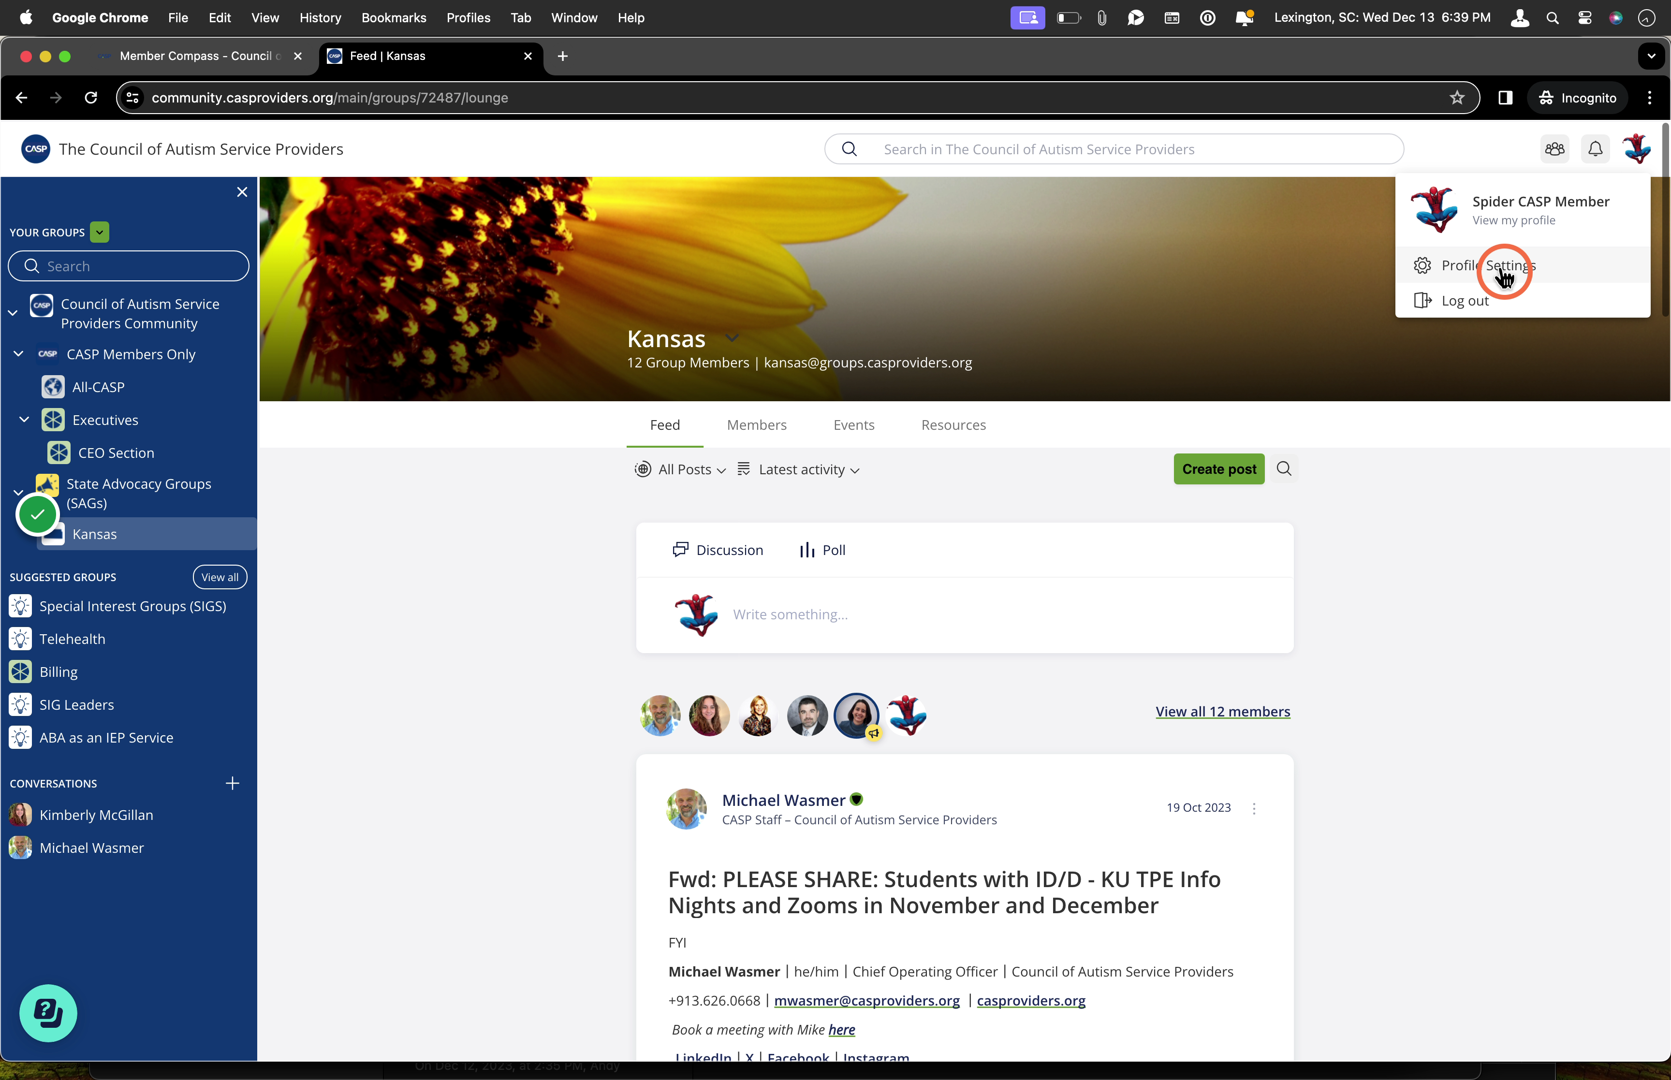1671x1080 pixels.
Task: Open macOS Spotlight search icon
Action: pos(1553,17)
